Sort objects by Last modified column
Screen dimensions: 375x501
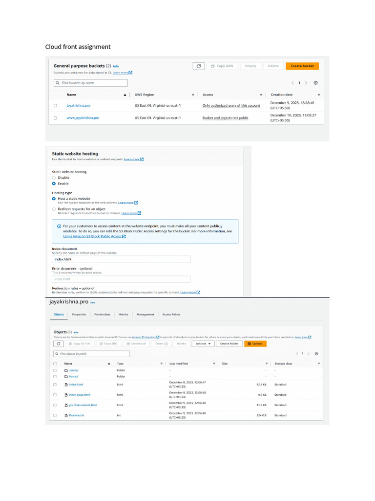coord(214,364)
